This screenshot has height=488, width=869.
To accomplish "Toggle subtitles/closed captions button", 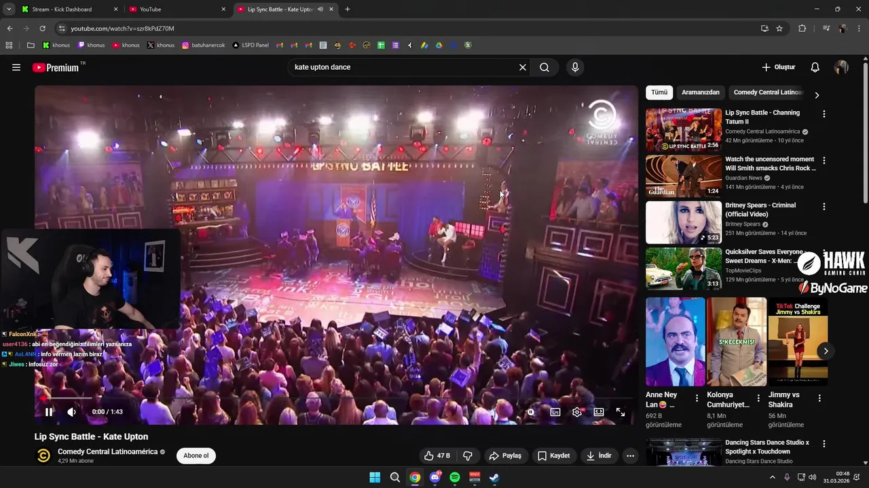I will pos(555,411).
